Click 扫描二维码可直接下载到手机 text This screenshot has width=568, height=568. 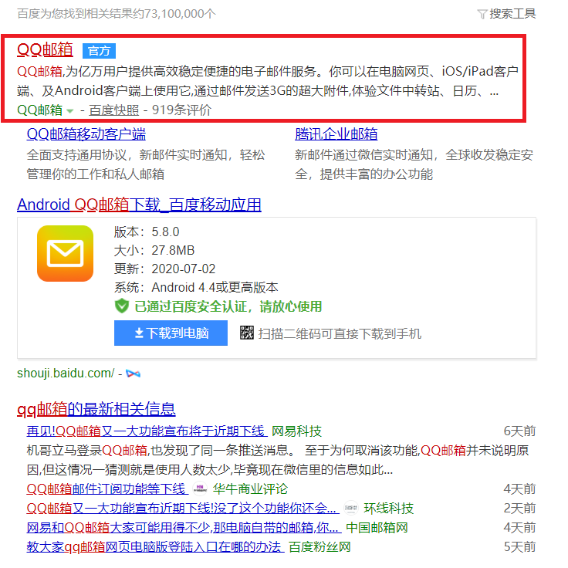340,333
